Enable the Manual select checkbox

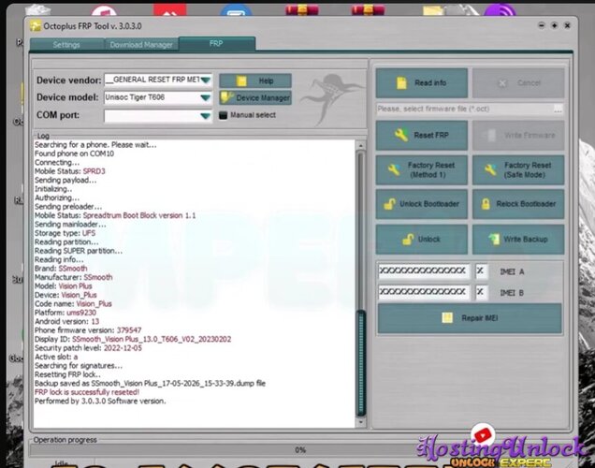(223, 115)
